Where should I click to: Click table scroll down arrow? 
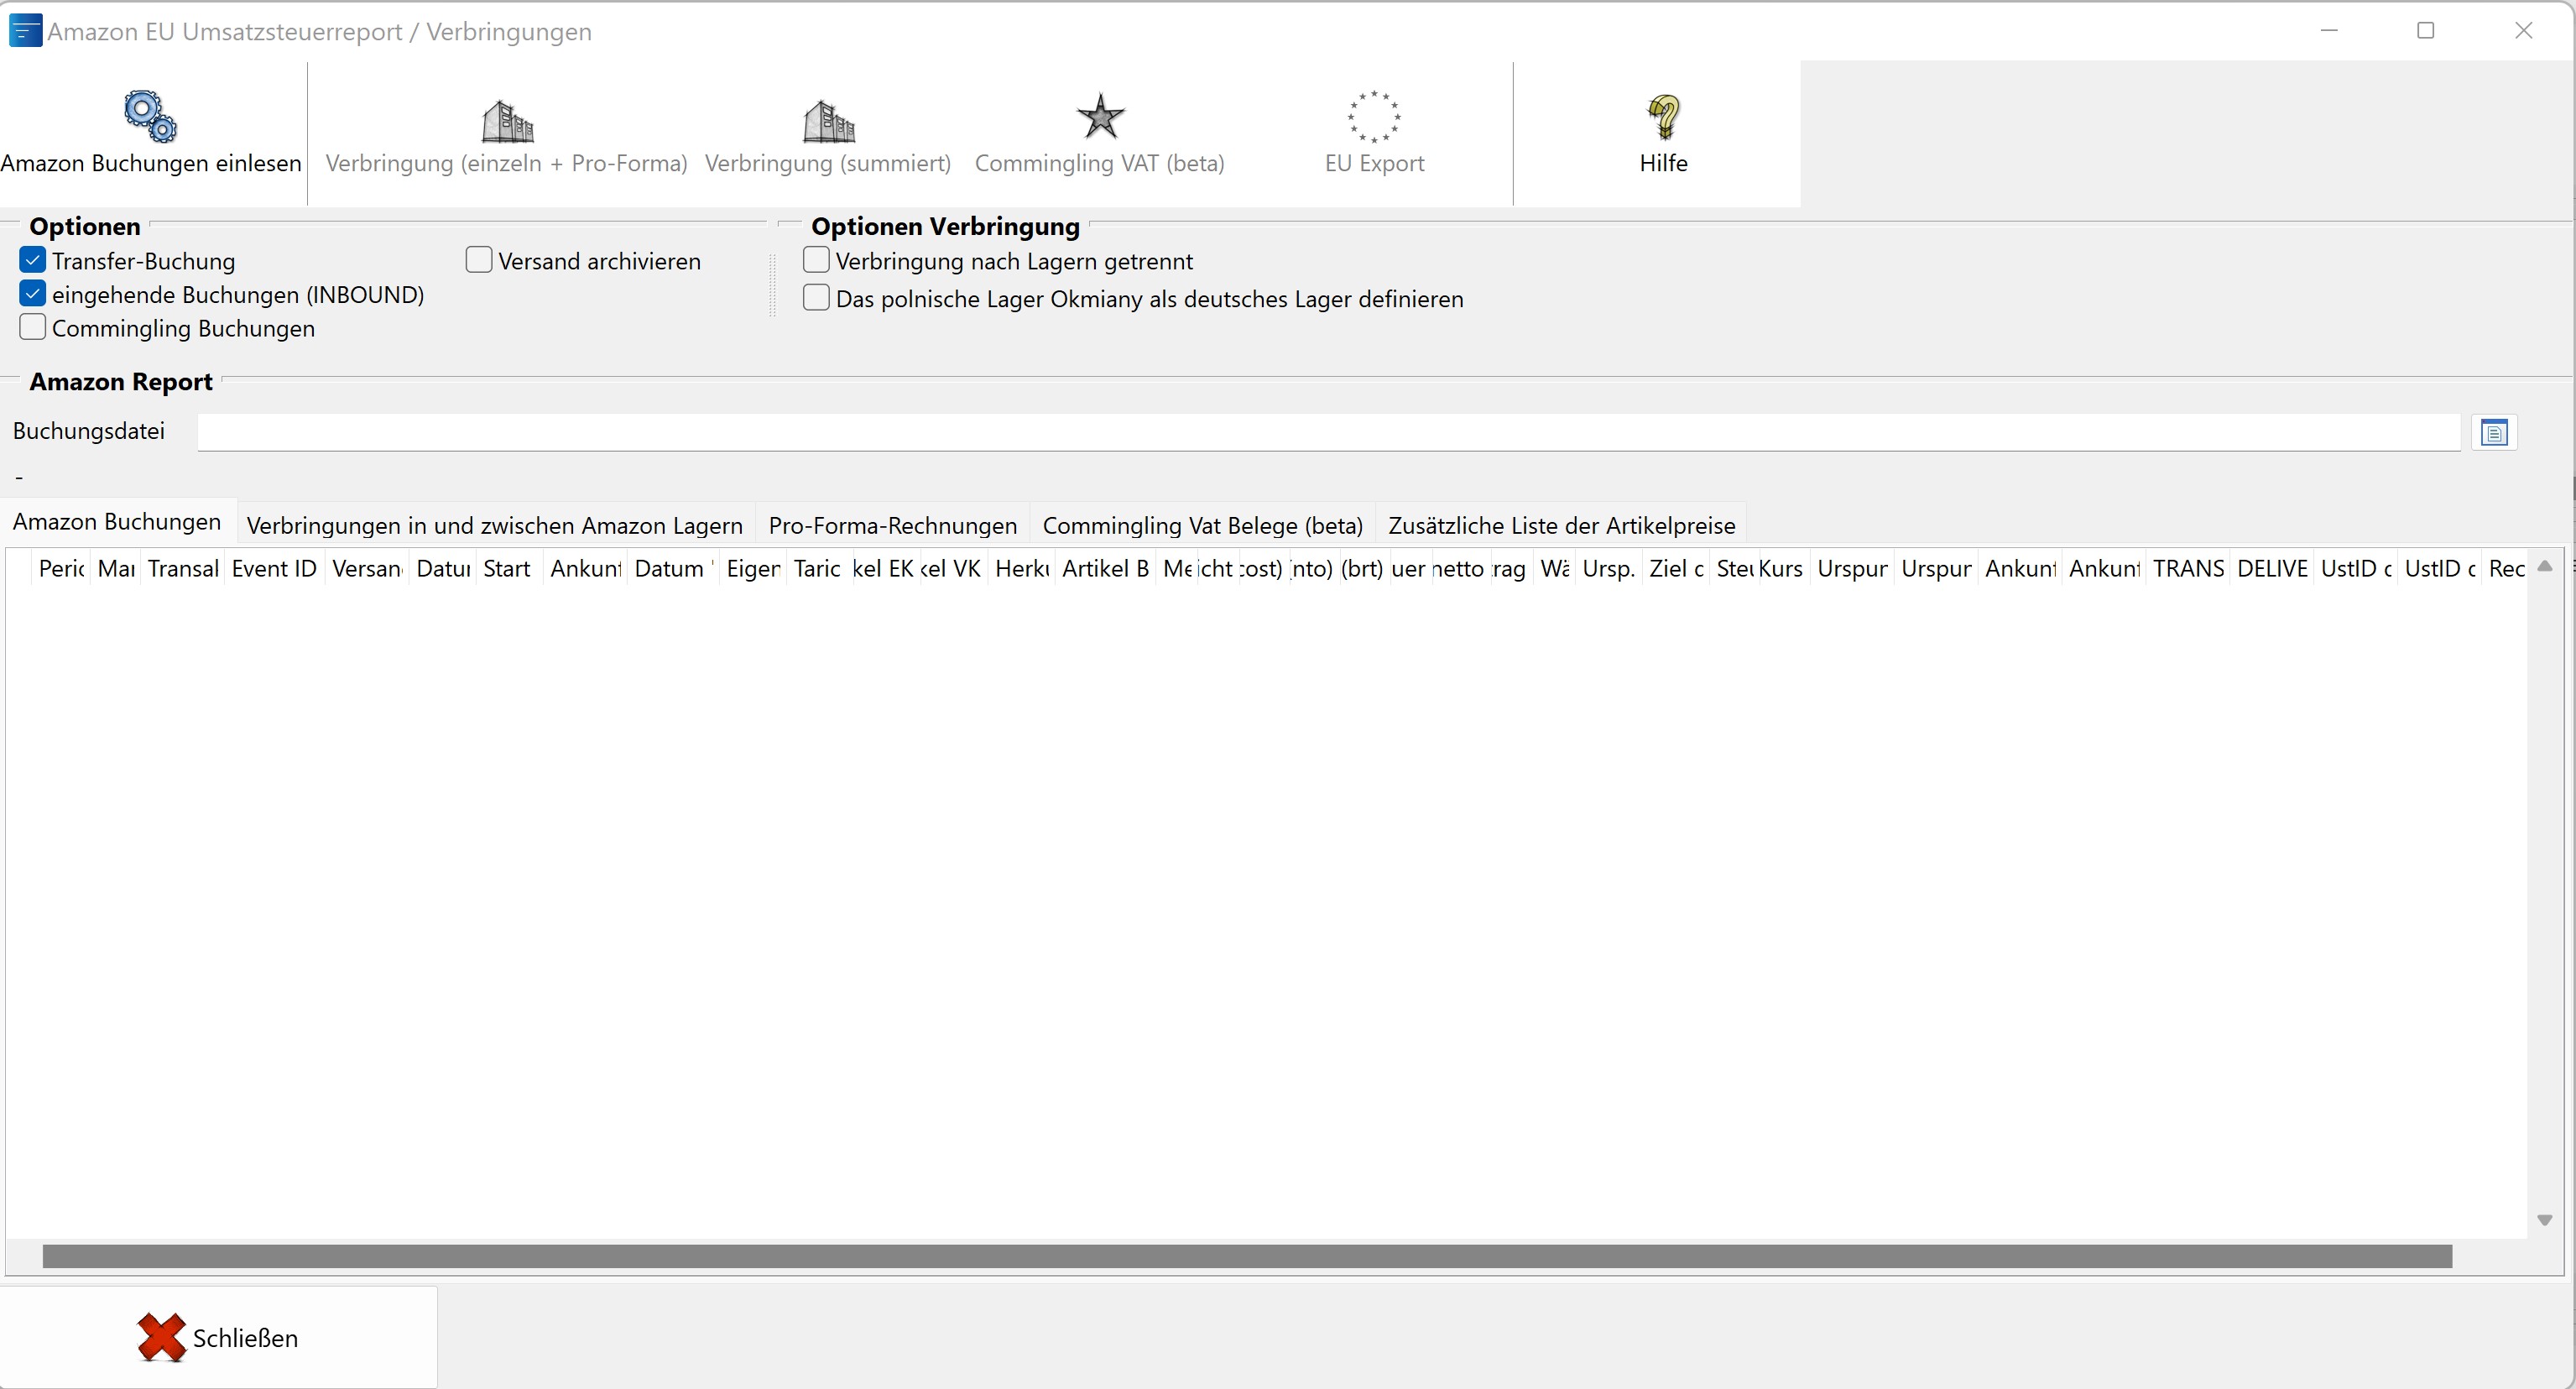pyautogui.click(x=2545, y=1220)
